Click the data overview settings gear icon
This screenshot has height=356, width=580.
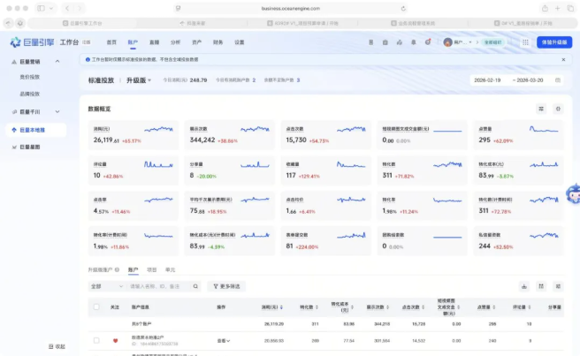tap(557, 109)
